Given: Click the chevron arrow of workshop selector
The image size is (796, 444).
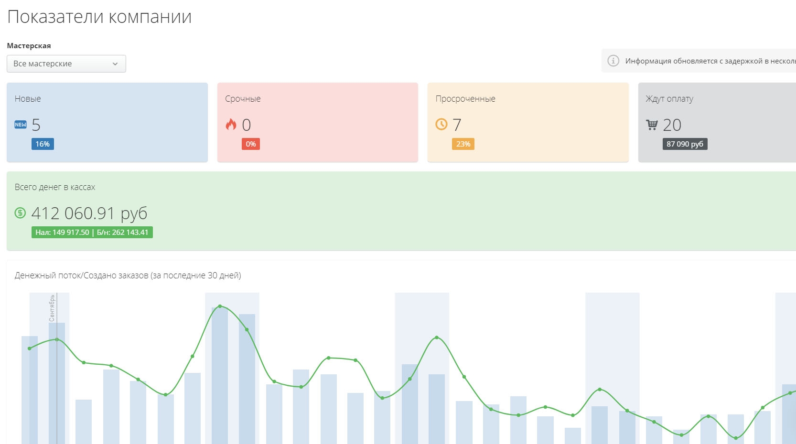Looking at the screenshot, I should pos(115,64).
